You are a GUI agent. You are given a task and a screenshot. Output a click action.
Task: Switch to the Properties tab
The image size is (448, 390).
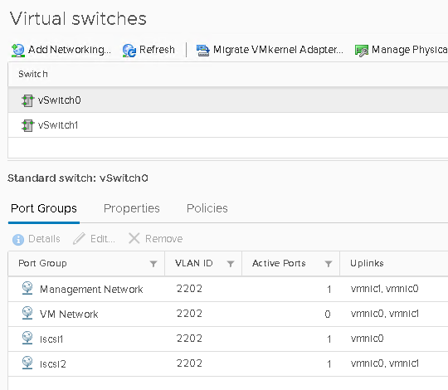click(x=132, y=208)
